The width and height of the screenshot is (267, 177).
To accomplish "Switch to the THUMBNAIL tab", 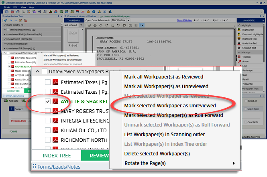I will pyautogui.click(x=74, y=20).
